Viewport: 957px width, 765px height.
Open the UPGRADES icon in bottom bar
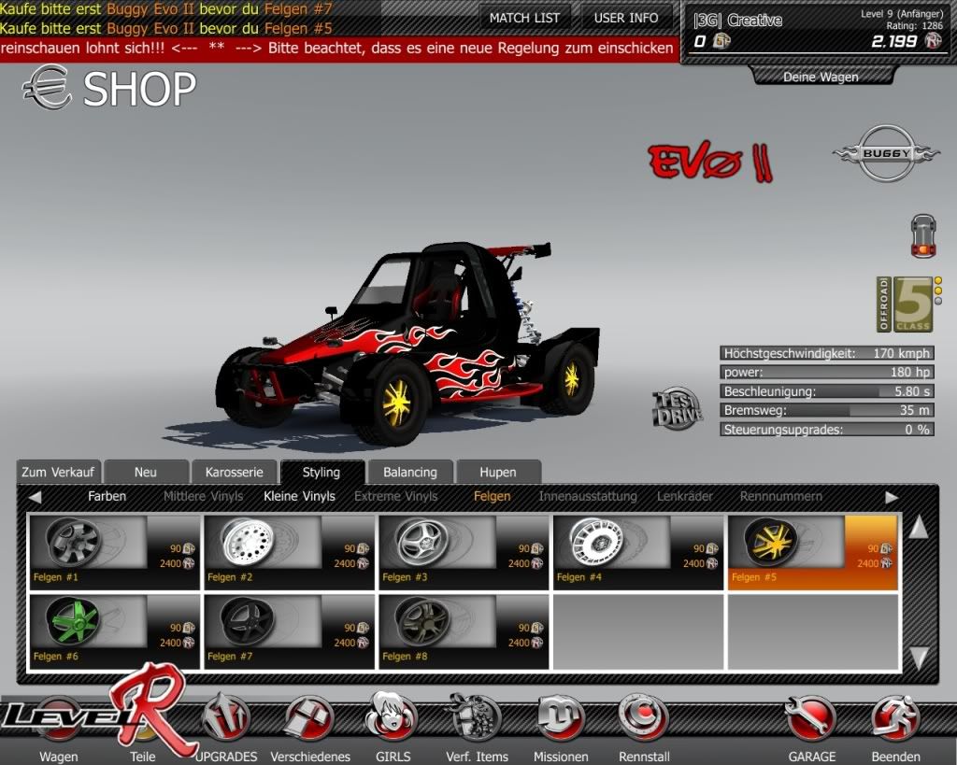(x=226, y=719)
